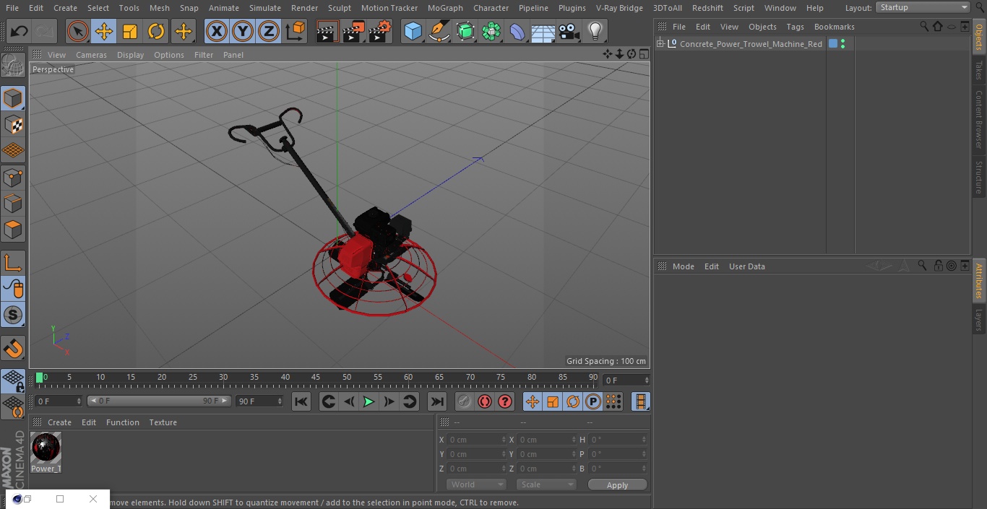The image size is (987, 509).
Task: Select the Power_T material thumbnail
Action: pyautogui.click(x=46, y=448)
